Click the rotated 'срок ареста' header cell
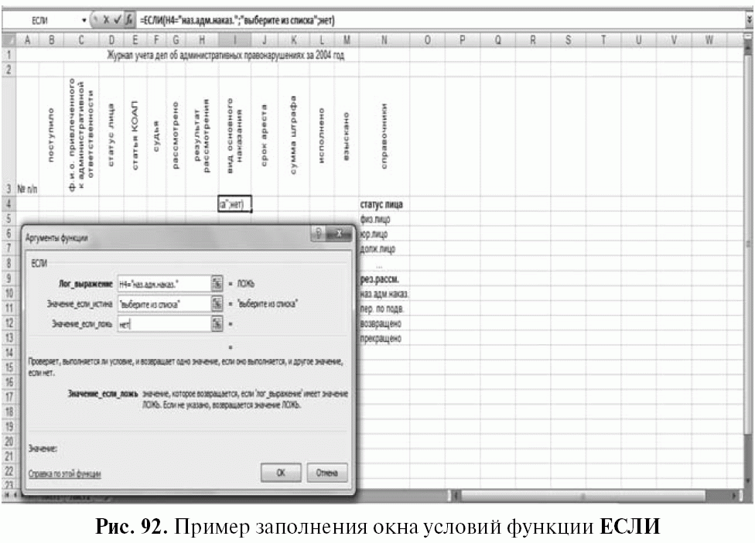The height and width of the screenshot is (543, 755). click(265, 136)
